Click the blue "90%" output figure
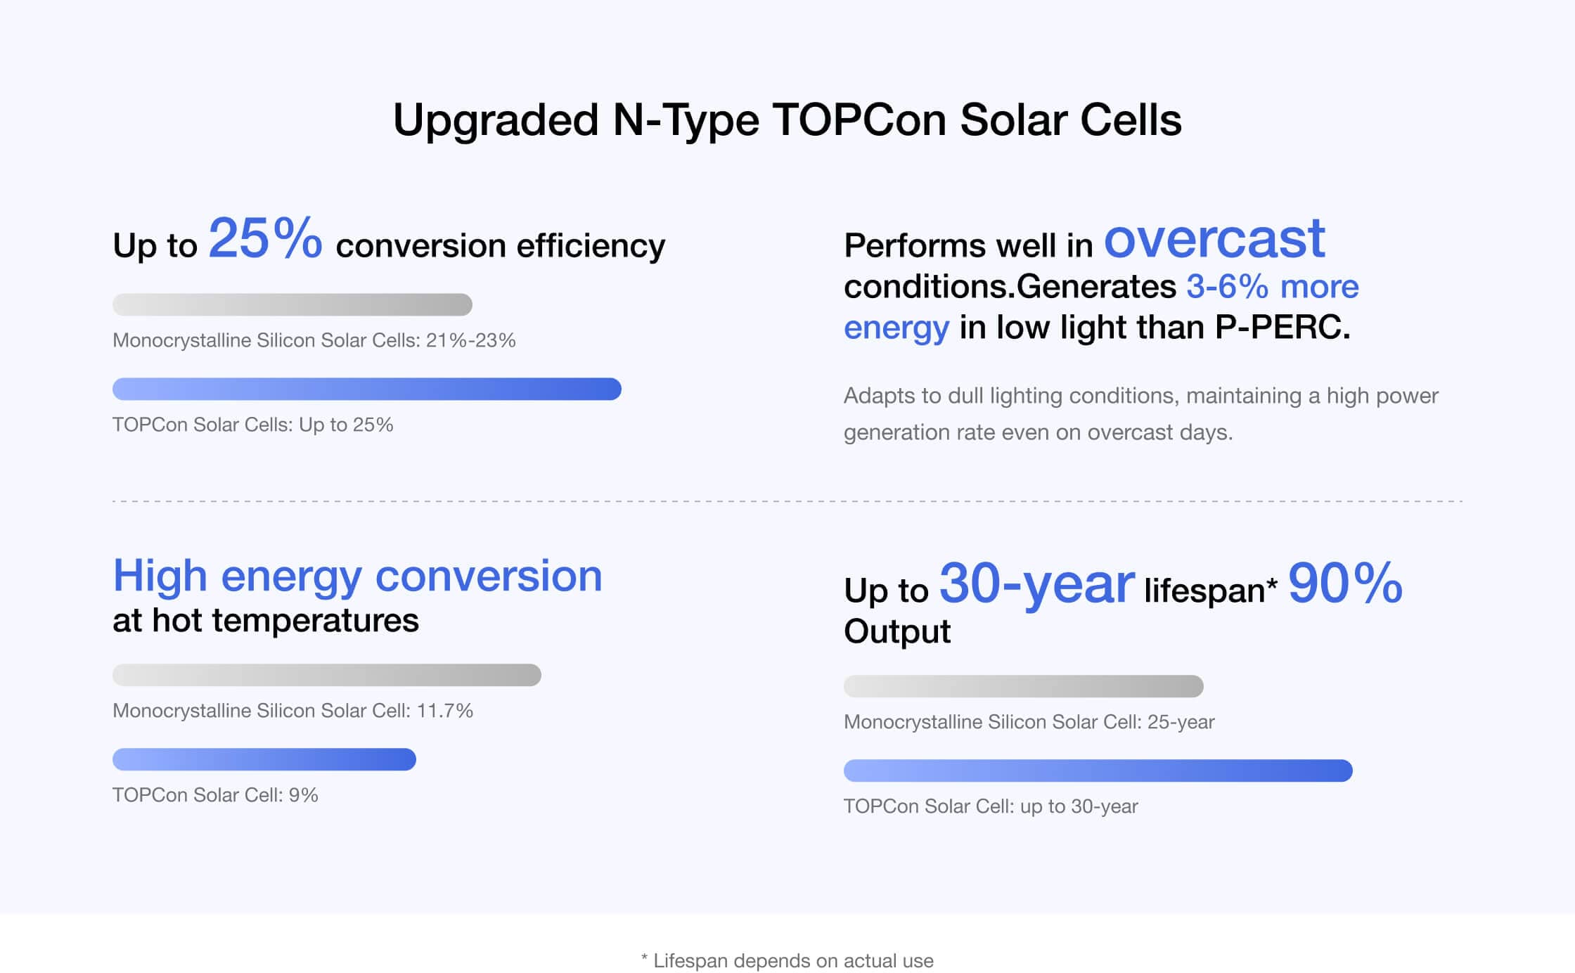The height and width of the screenshot is (973, 1575). tap(1344, 584)
